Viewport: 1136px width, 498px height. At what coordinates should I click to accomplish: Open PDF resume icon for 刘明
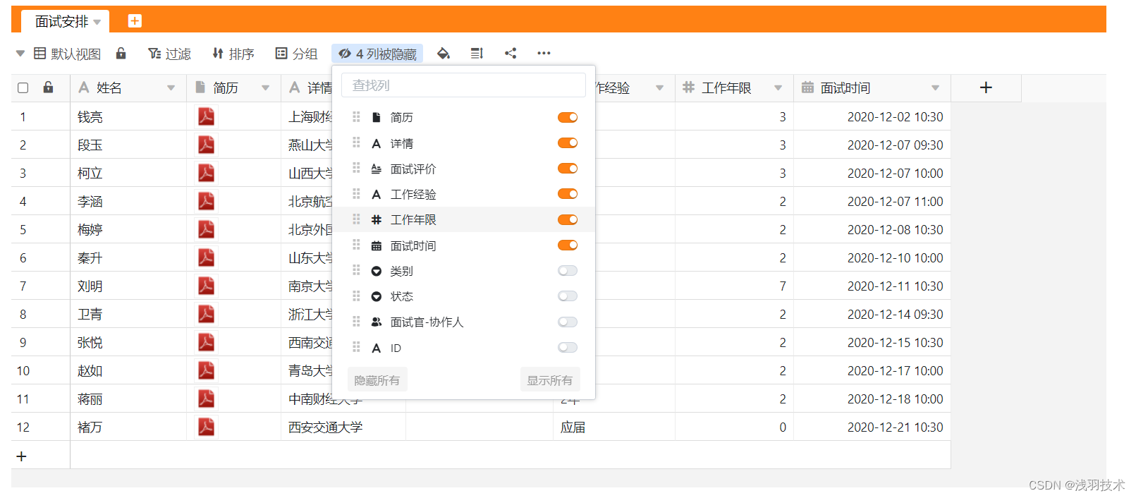(206, 286)
